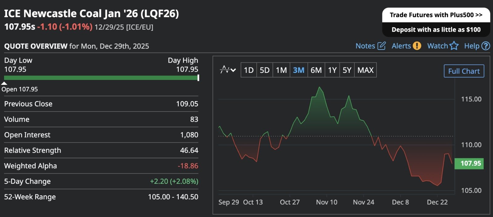
Task: Click the Watch star icon
Action: point(454,46)
